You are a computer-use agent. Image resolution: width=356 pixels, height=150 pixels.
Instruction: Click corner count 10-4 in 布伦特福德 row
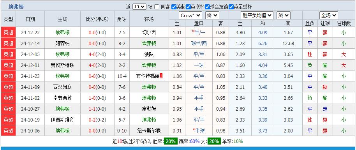coord(122,76)
